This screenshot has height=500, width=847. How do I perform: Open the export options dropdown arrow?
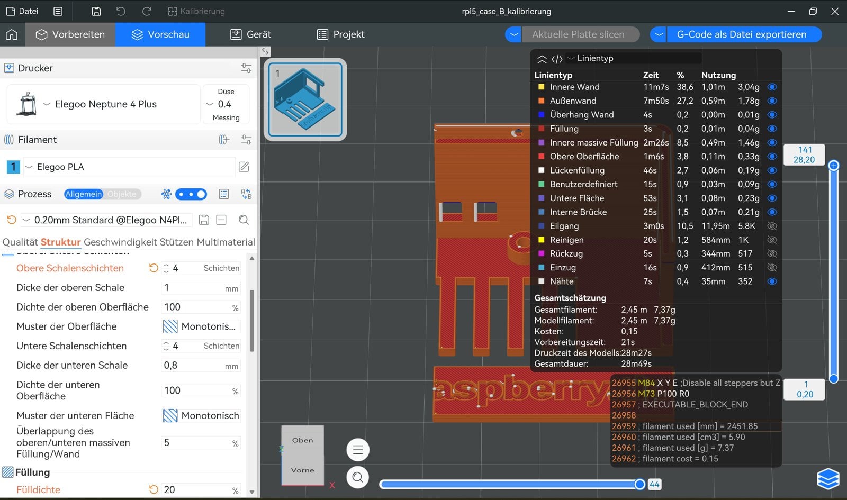[658, 34]
